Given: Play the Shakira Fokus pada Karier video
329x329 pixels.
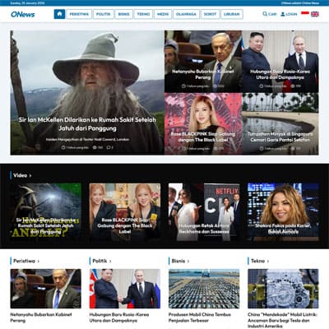Looking at the screenshot, I should point(283,212).
